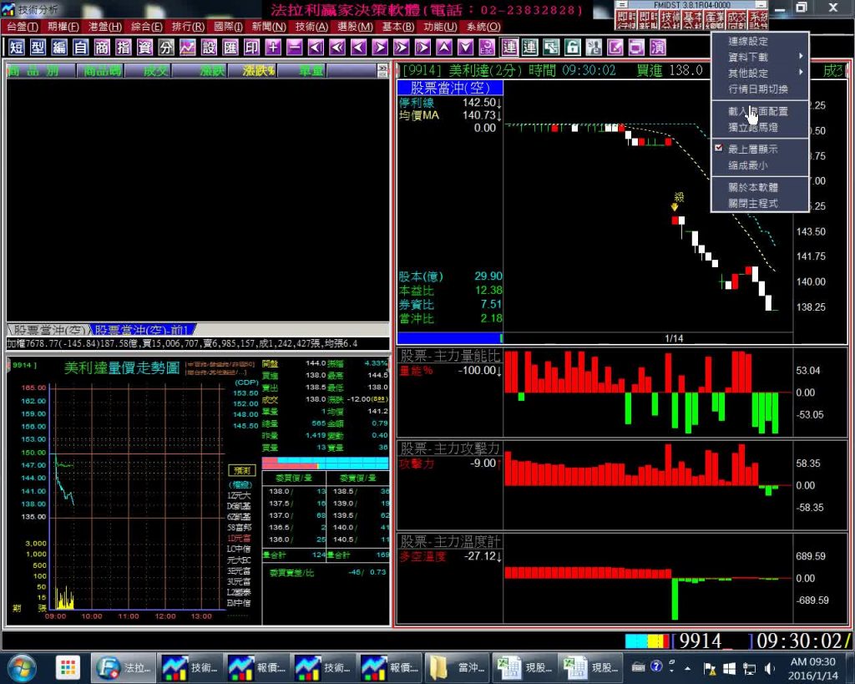Choose 獨立跑馬燈 menu entry

(x=760, y=127)
